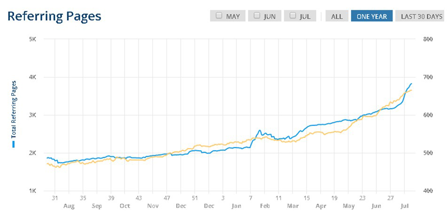This screenshot has height=220, width=447.
Task: Click the week 23 axis tick
Action: 362,198
